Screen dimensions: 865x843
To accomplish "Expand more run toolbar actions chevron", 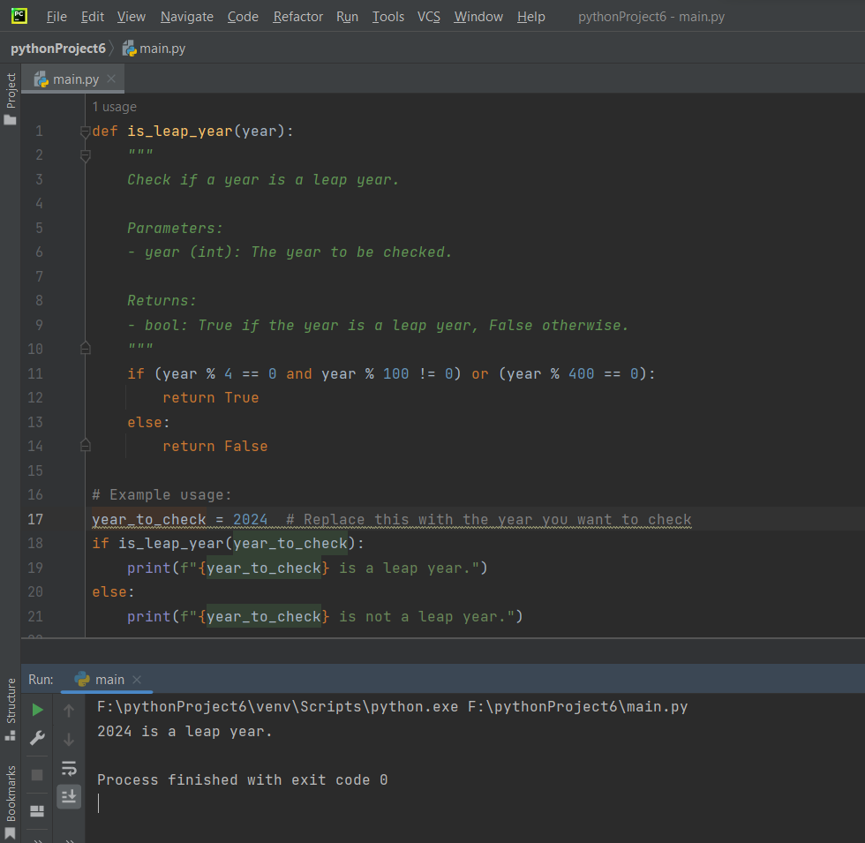I will pyautogui.click(x=37, y=839).
